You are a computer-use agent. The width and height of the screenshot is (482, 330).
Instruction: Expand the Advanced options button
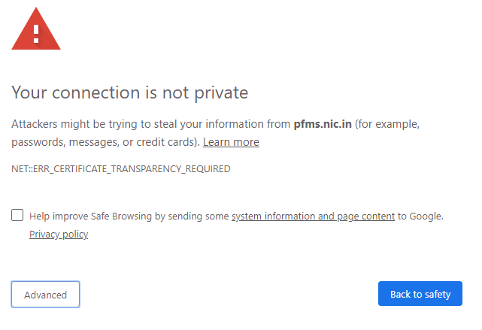pyautogui.click(x=46, y=295)
